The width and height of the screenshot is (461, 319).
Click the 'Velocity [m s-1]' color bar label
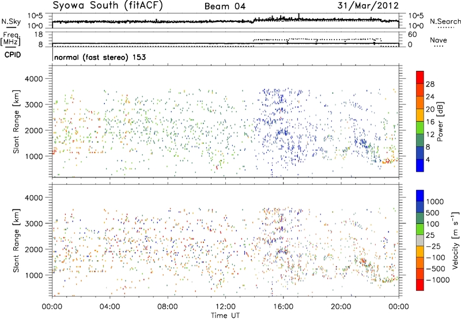coord(455,240)
